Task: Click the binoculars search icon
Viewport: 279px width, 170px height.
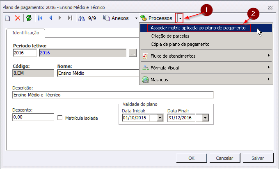Action: pos(81,18)
